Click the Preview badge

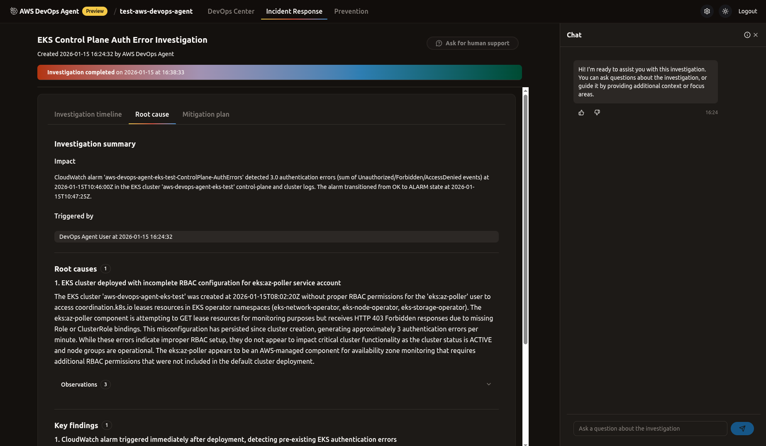point(95,11)
